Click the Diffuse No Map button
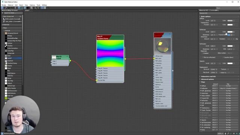This screenshot has width=240, height=135. point(228,86)
